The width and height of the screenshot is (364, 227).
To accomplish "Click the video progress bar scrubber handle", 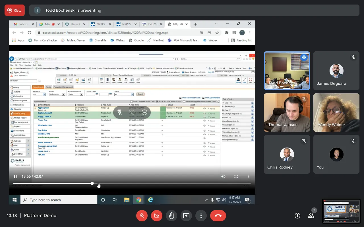I will 92,184.
